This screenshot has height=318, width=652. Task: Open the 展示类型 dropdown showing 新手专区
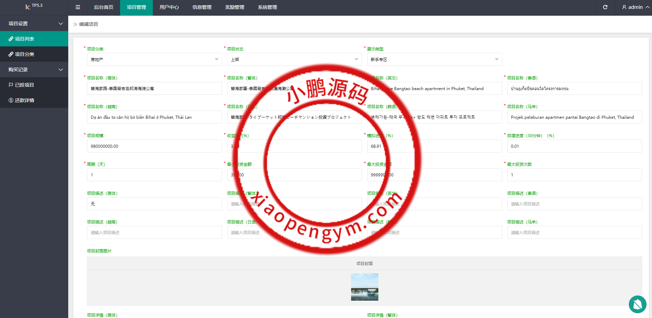point(434,59)
